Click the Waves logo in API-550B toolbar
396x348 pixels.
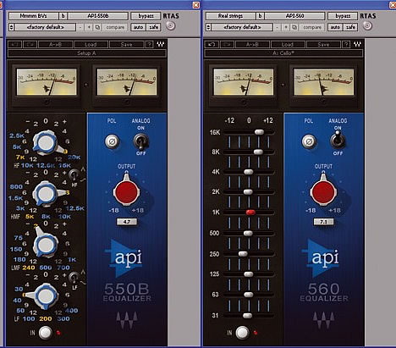click(x=160, y=44)
